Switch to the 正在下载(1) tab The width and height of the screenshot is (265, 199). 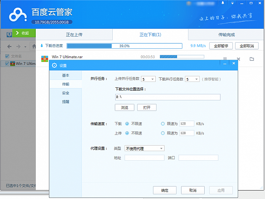(x=150, y=35)
